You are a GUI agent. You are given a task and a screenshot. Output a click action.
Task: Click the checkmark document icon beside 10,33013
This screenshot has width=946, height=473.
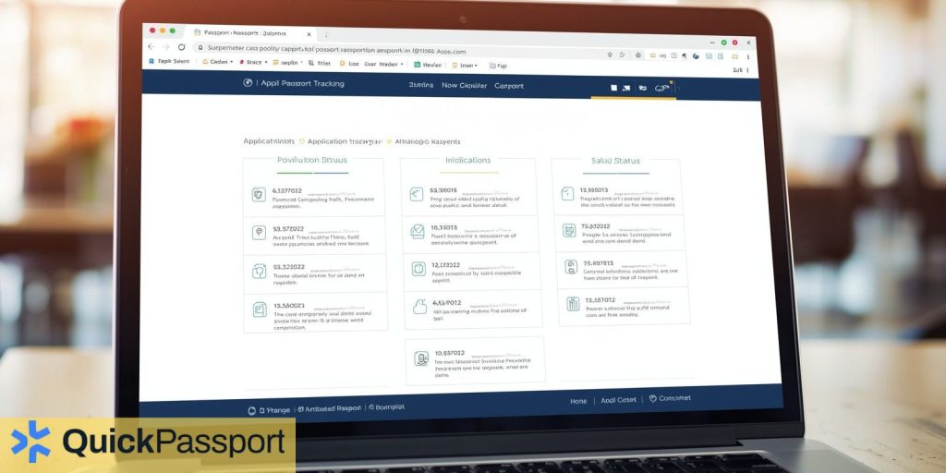[x=417, y=232]
